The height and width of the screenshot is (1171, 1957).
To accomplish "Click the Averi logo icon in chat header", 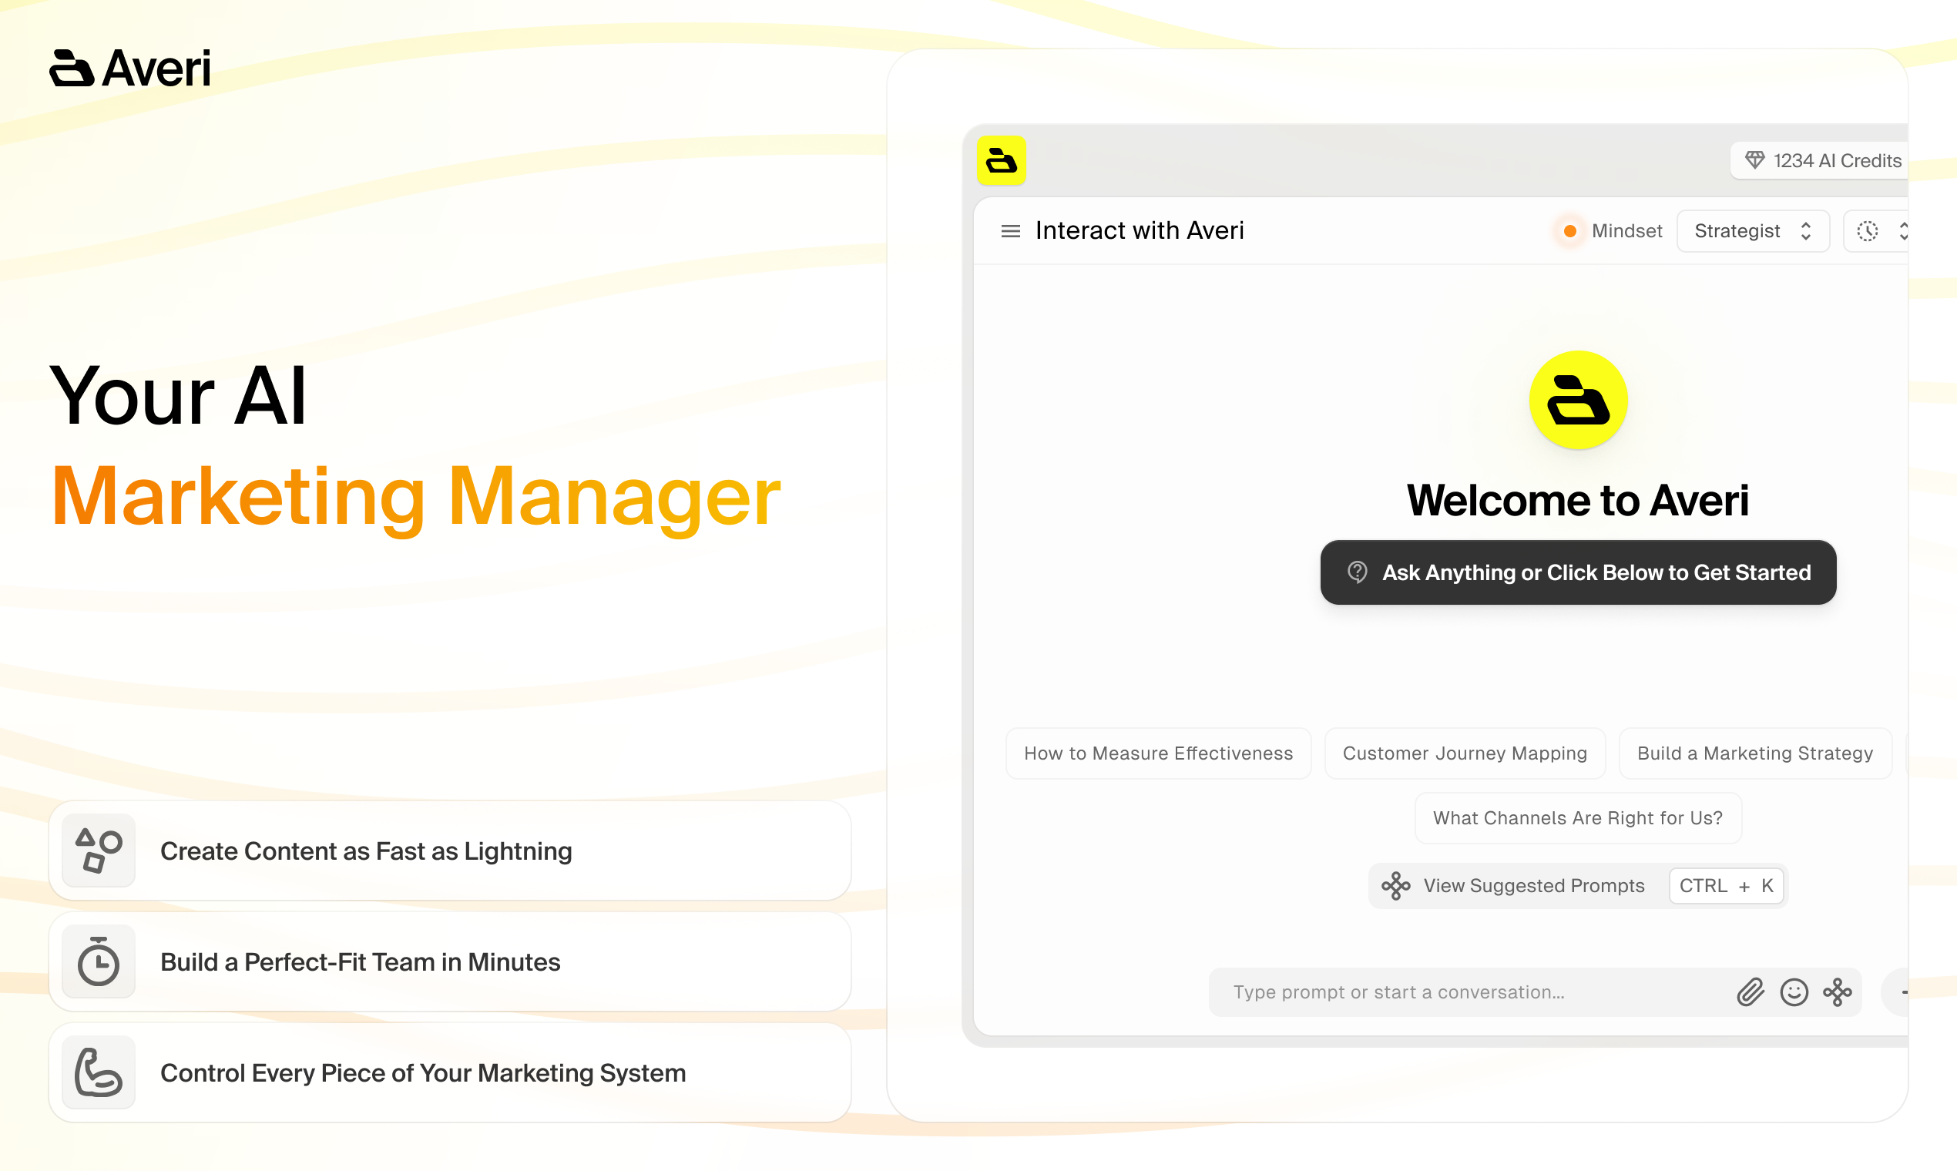I will 1002,160.
